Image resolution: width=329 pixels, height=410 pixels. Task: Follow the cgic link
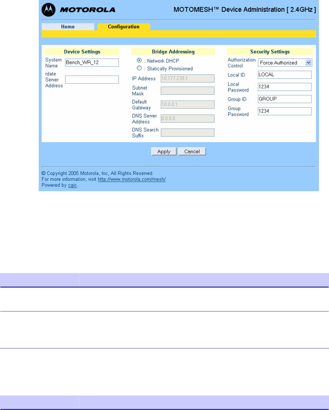coord(72,185)
